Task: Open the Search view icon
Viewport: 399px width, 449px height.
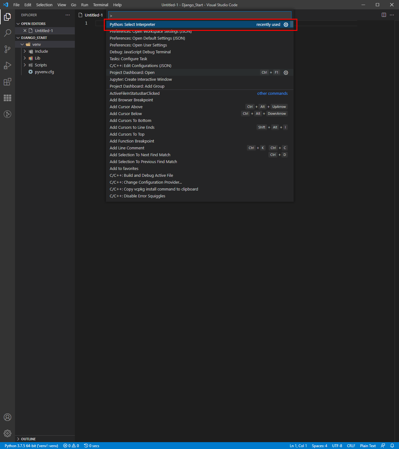Action: click(x=7, y=33)
